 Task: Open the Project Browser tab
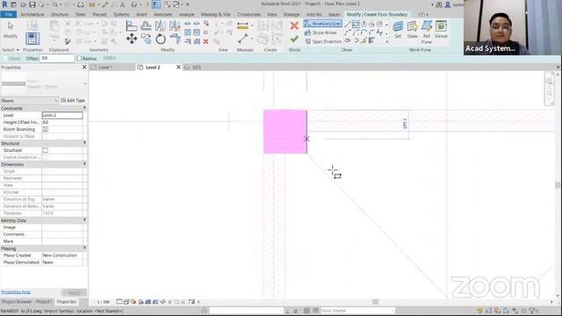tap(27, 302)
